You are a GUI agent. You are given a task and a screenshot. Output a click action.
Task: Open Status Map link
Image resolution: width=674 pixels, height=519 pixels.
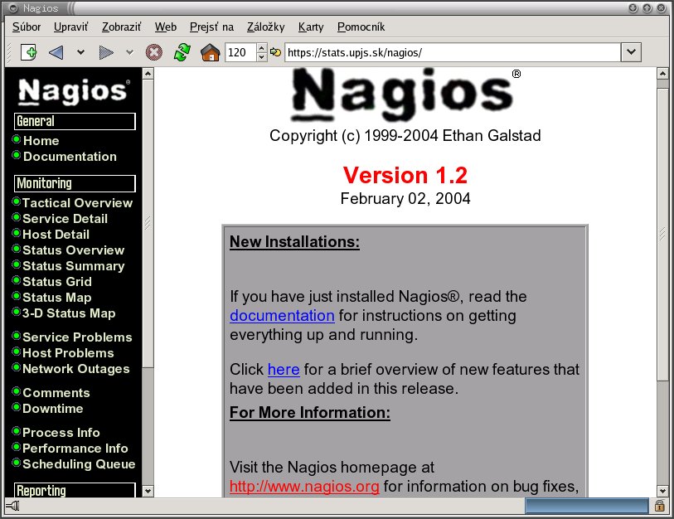point(56,298)
